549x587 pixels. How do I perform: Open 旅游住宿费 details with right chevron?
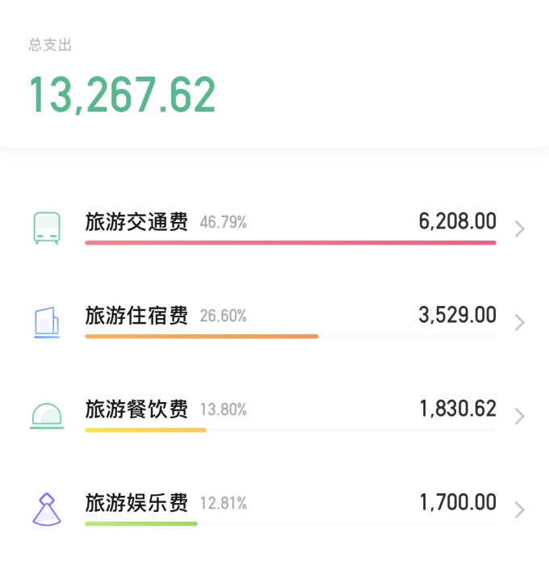tap(519, 323)
